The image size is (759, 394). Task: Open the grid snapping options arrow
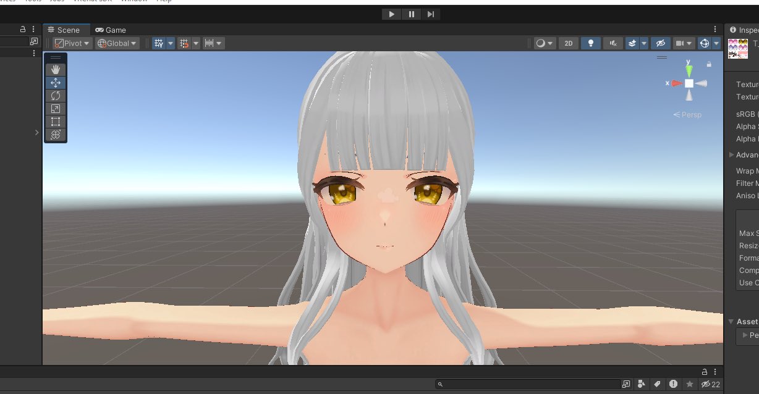tap(196, 43)
